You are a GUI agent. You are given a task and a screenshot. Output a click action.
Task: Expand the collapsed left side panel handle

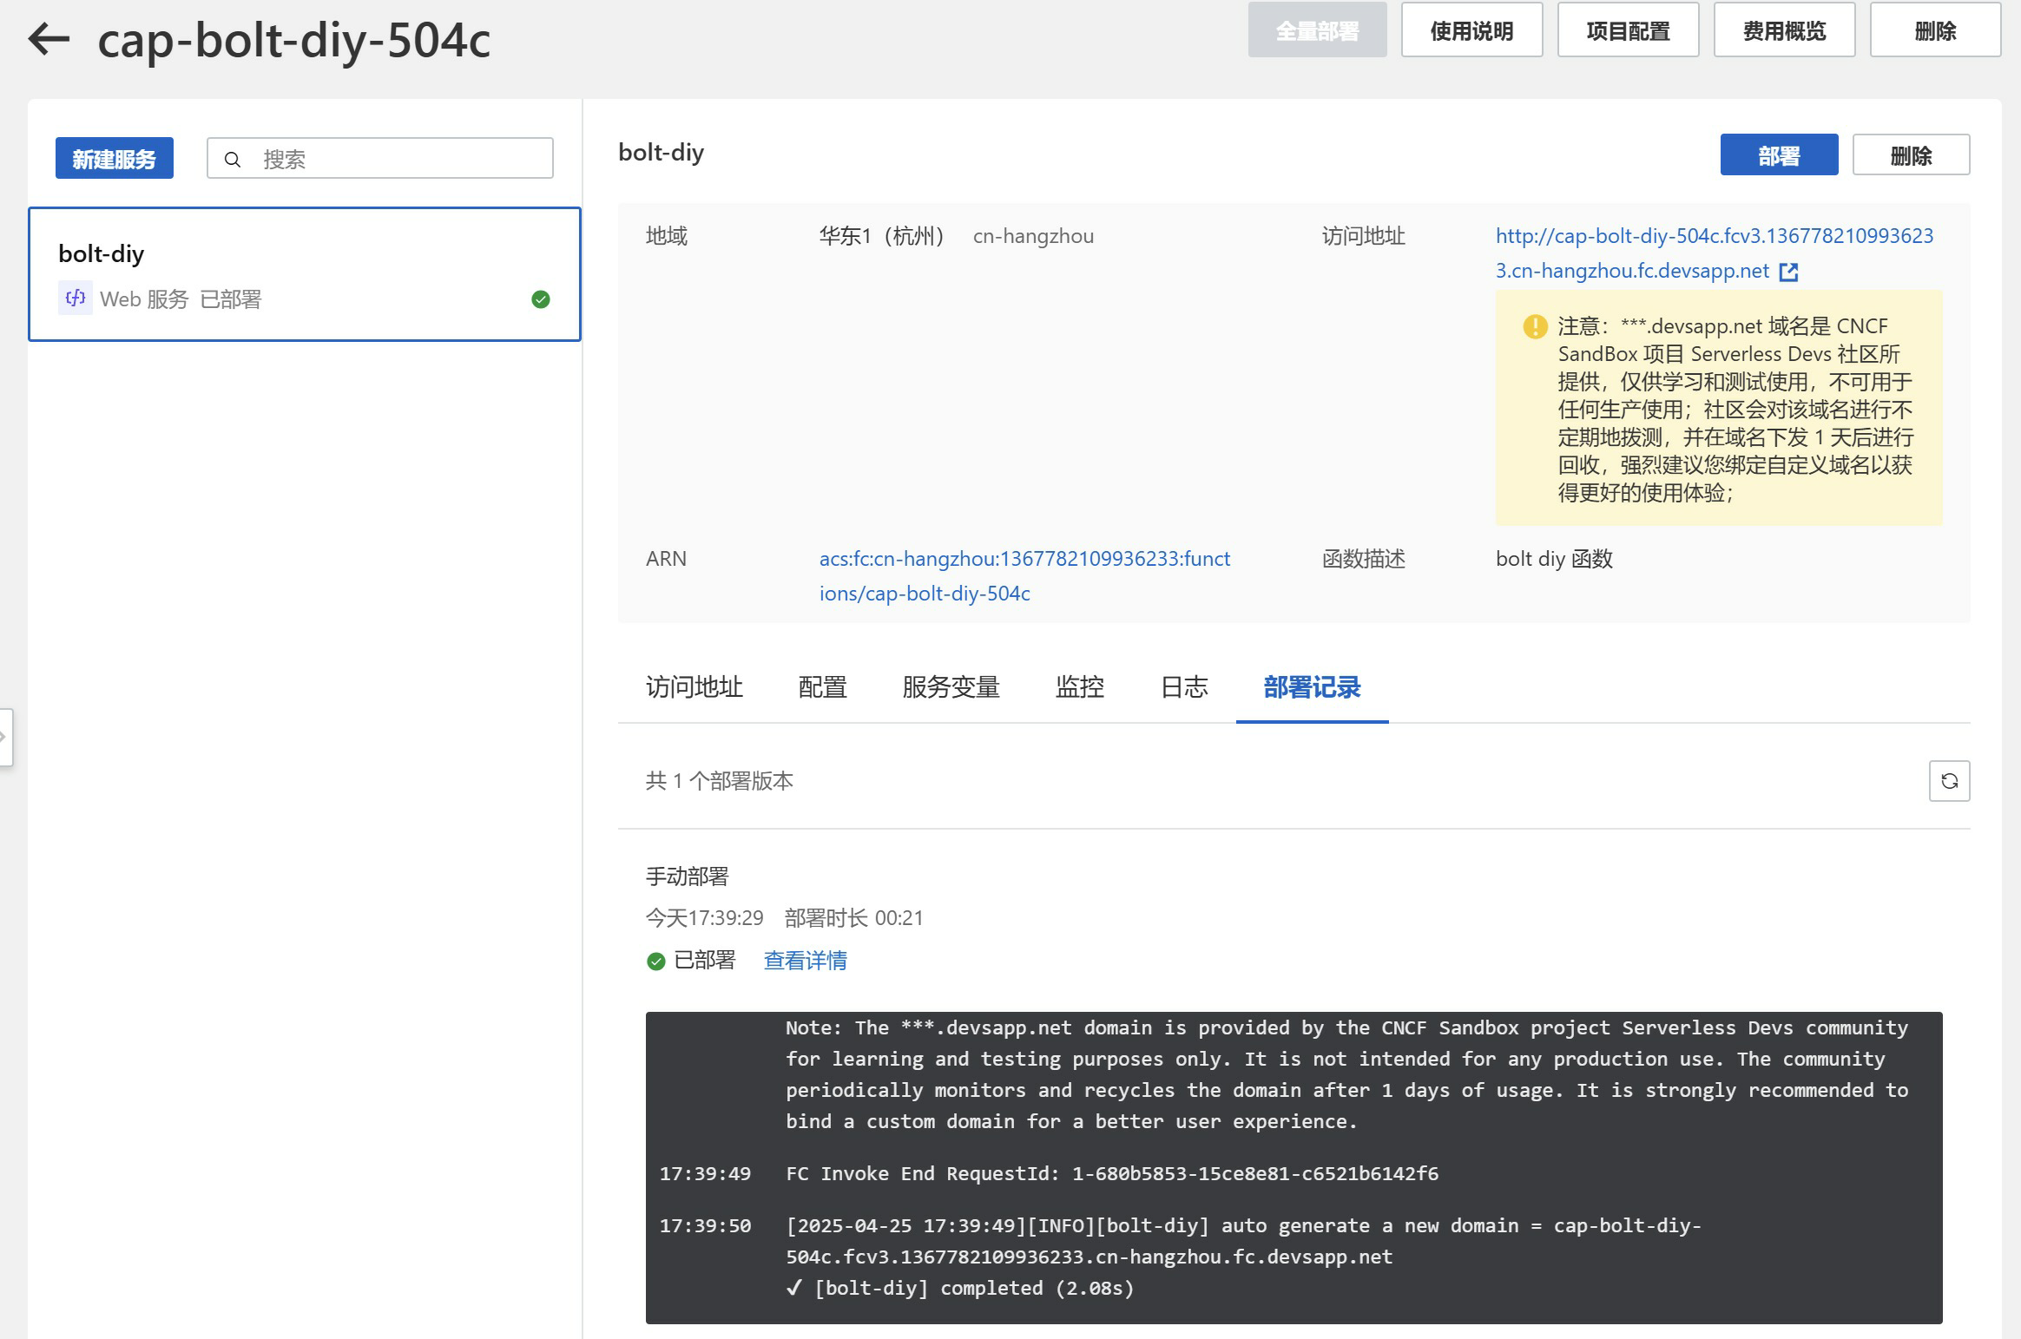click(x=5, y=737)
